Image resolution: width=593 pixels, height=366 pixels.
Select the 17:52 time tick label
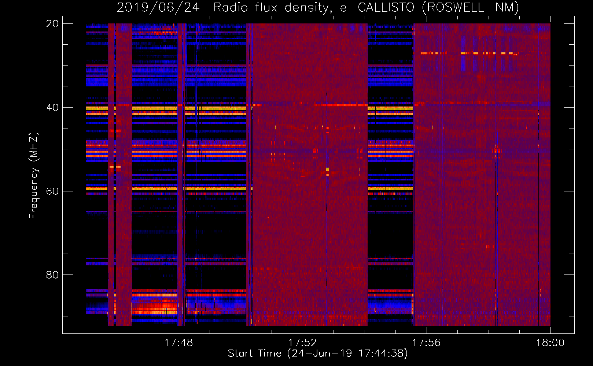[x=302, y=343]
